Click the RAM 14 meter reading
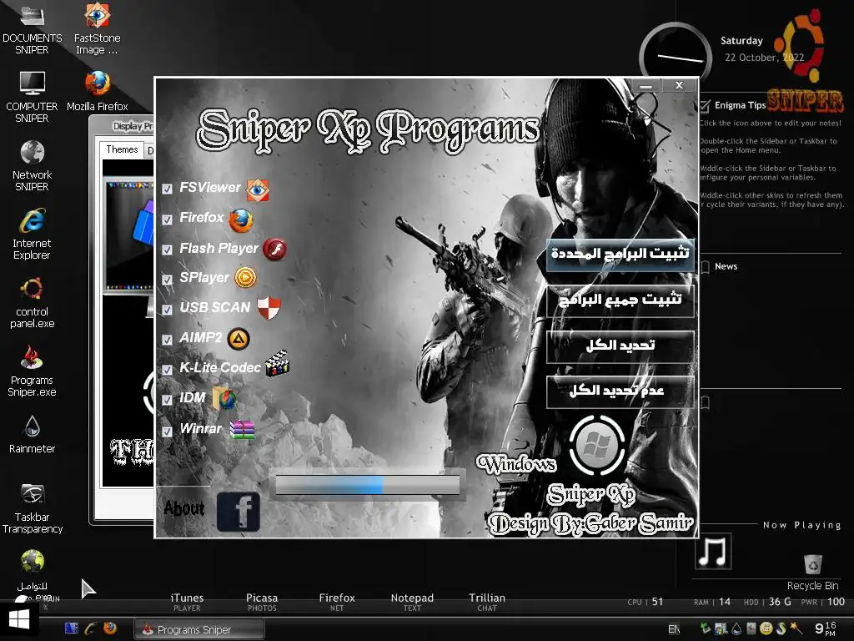This screenshot has width=854, height=641. point(712,602)
